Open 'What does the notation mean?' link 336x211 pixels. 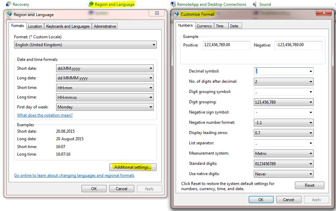(x=45, y=115)
